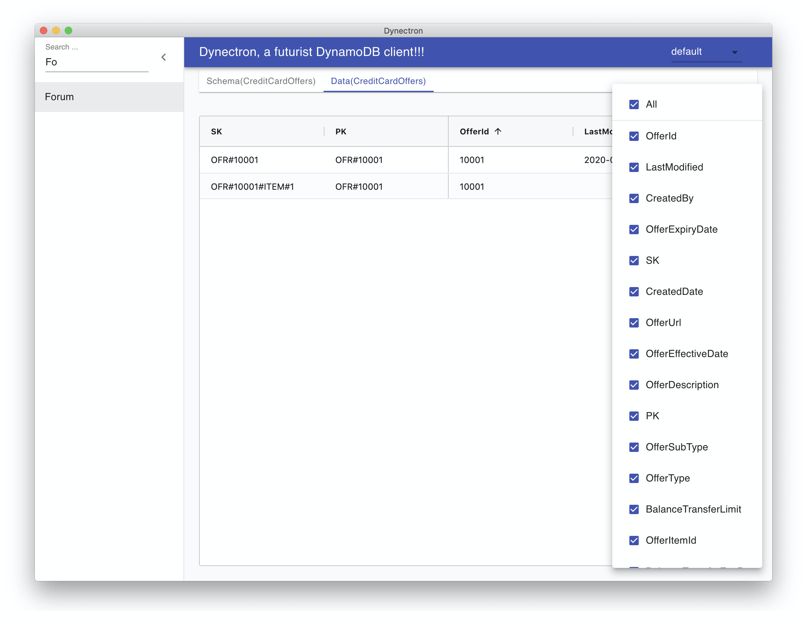Screen dimensions: 807x627
Task: Uncheck the BalanceTransferLimit checkbox
Action: coord(634,509)
